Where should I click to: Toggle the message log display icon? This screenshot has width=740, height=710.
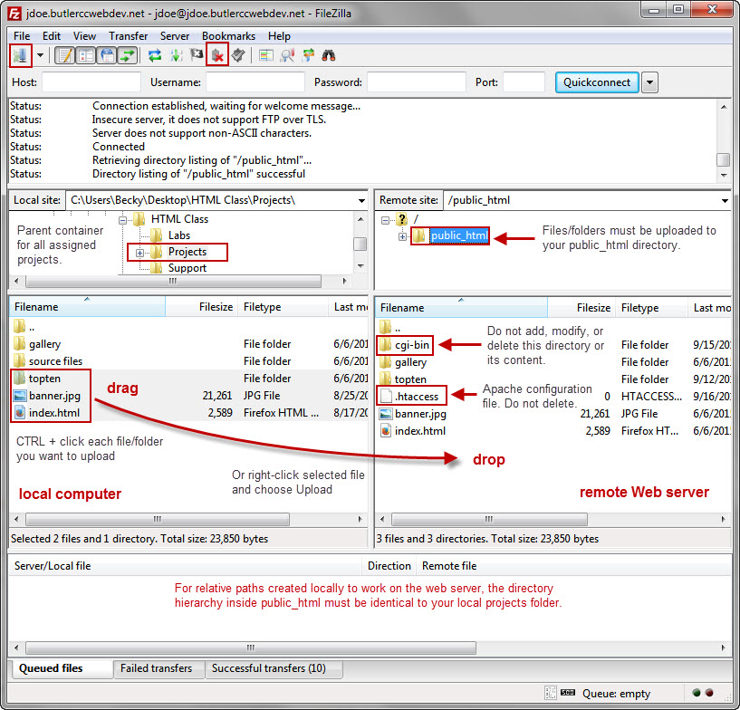click(x=64, y=55)
